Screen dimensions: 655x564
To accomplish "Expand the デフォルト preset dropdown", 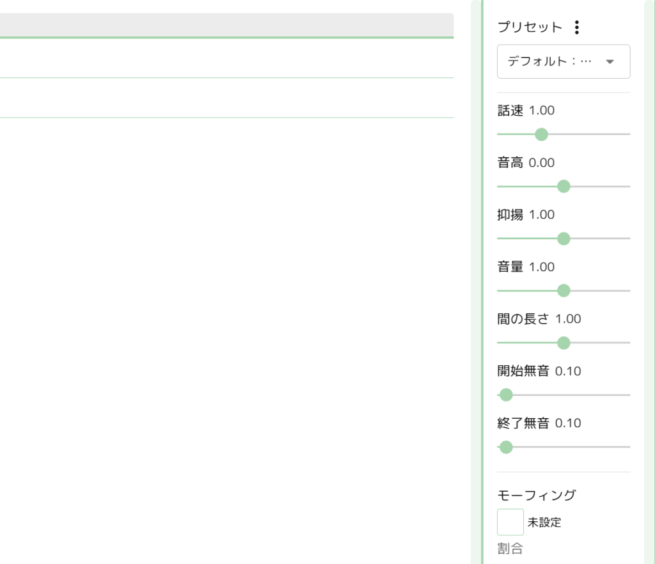I will 564,61.
